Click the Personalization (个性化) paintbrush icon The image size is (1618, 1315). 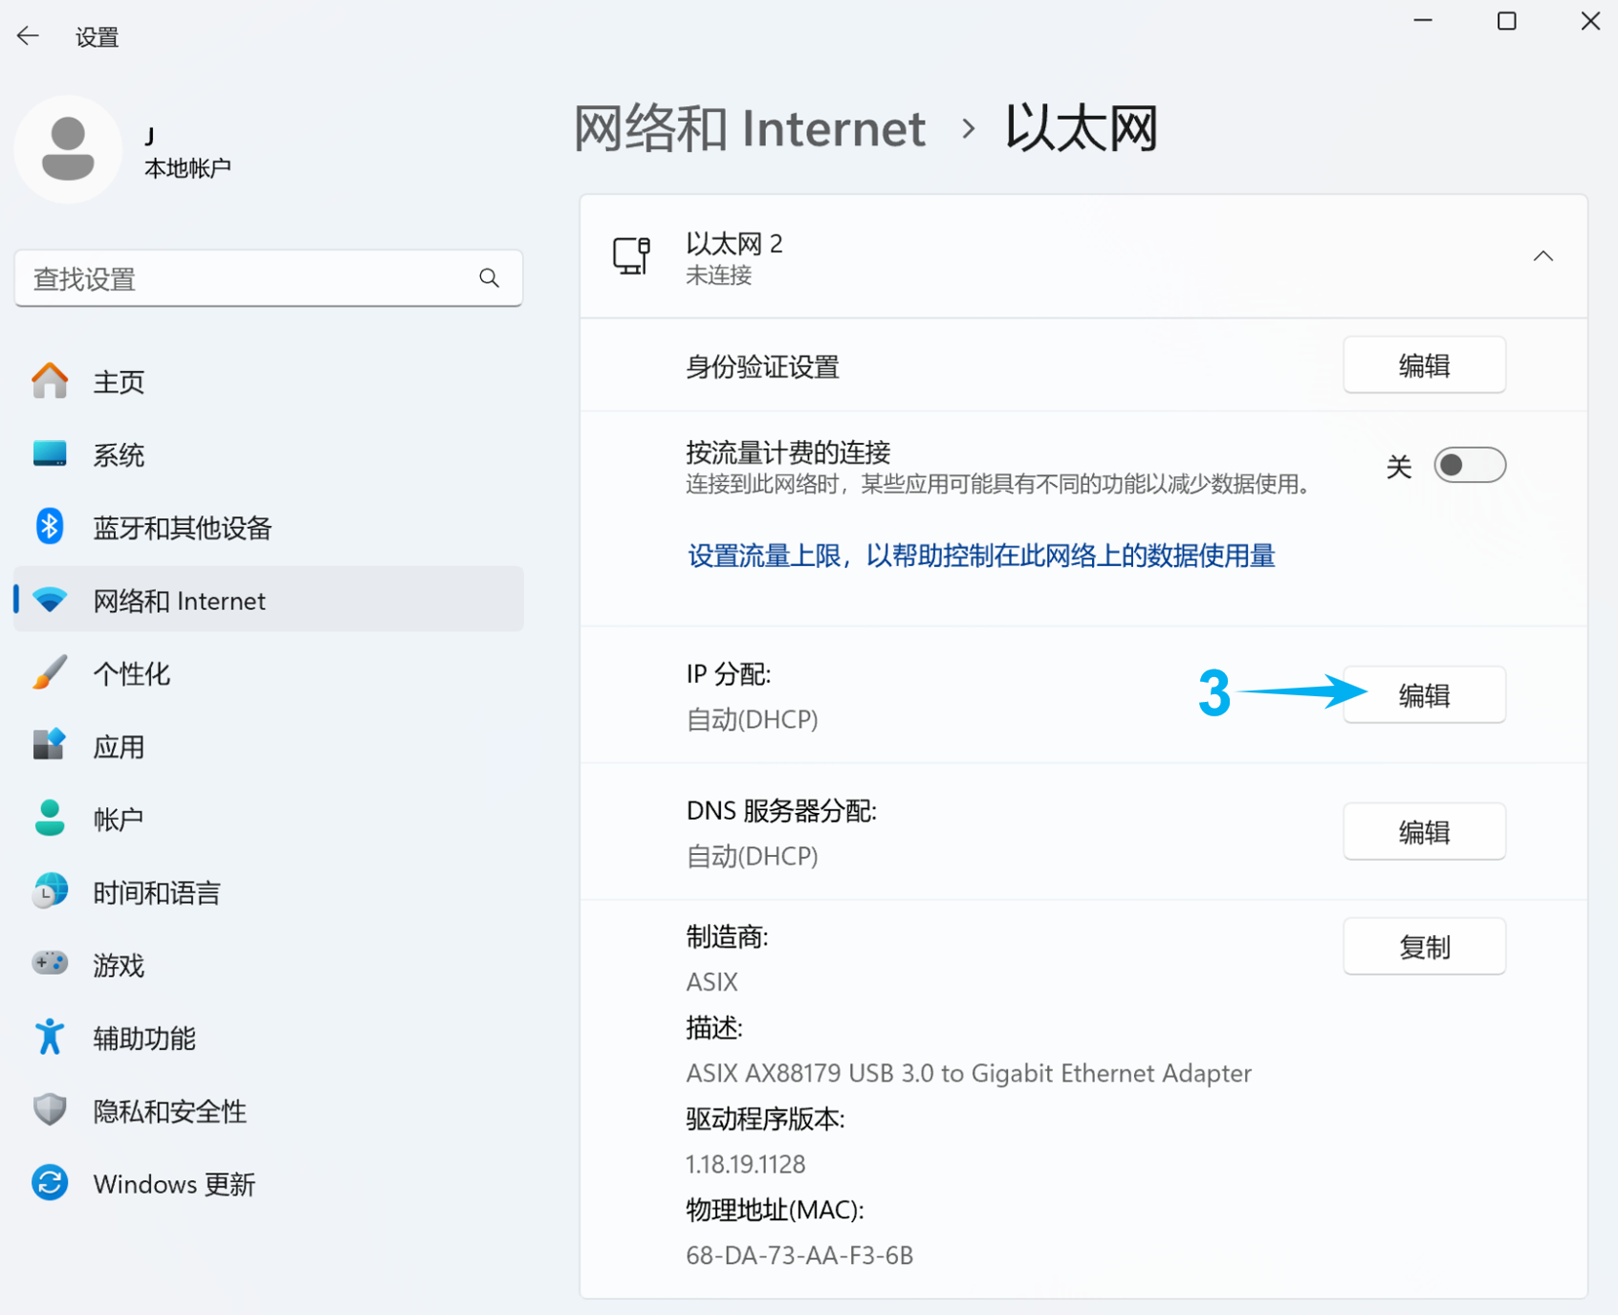(x=50, y=673)
